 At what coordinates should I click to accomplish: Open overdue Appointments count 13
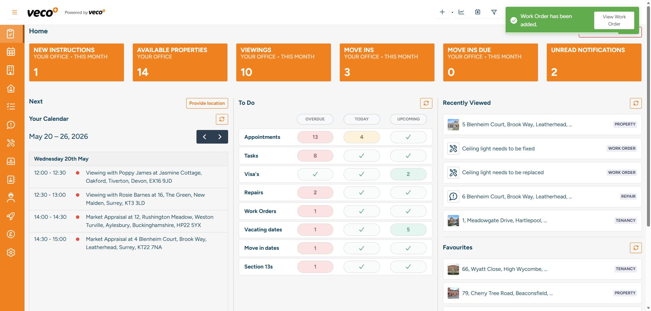coord(315,137)
